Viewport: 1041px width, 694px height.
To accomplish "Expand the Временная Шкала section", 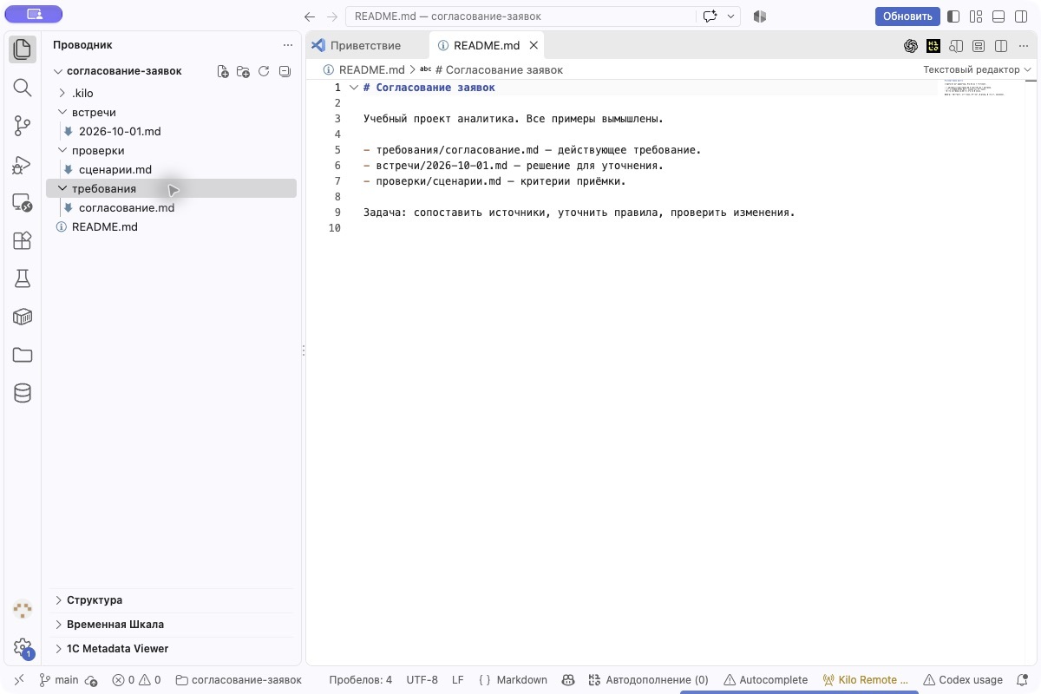I will (x=172, y=625).
